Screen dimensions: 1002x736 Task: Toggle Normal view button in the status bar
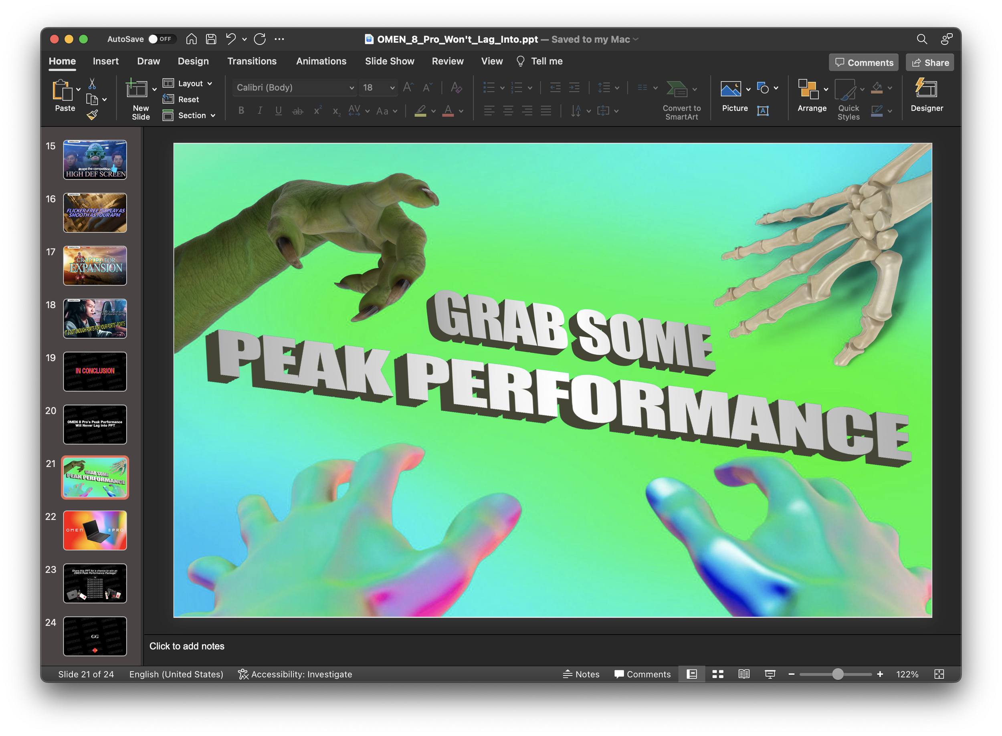[x=692, y=674]
